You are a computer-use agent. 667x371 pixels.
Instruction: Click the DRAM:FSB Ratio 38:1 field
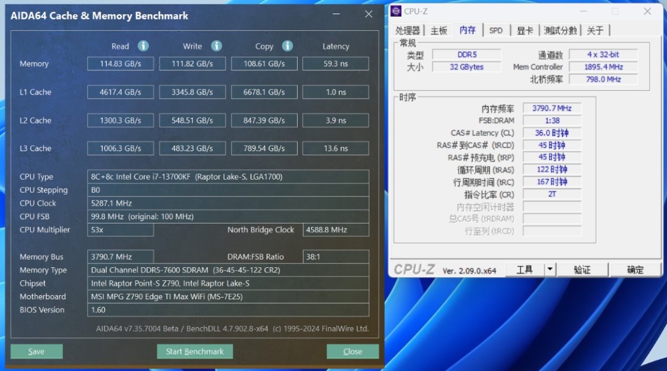[335, 257]
